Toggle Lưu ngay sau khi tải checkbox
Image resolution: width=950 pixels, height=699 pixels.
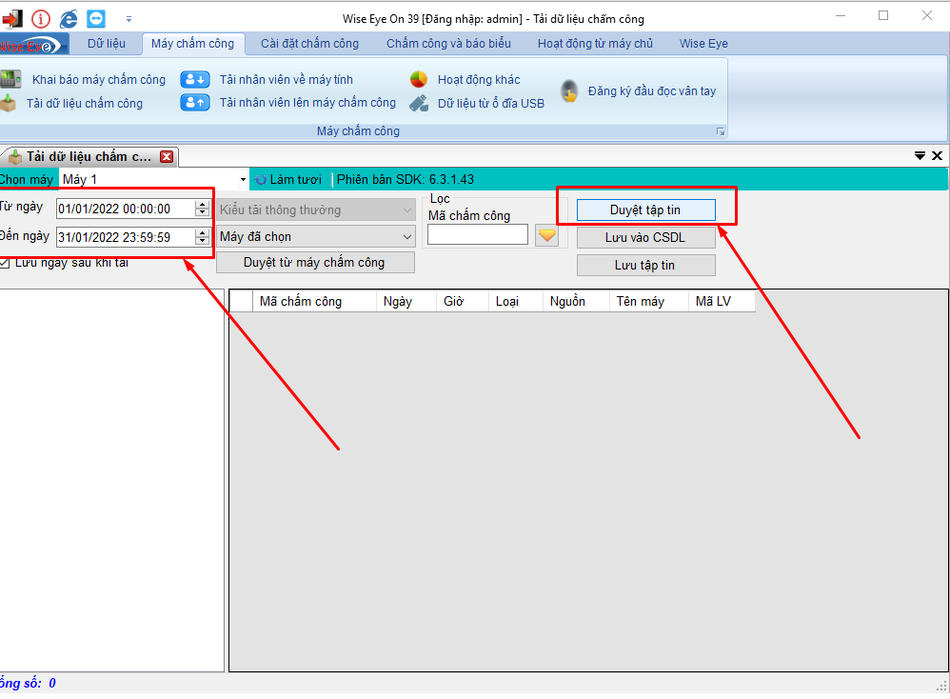click(5, 263)
